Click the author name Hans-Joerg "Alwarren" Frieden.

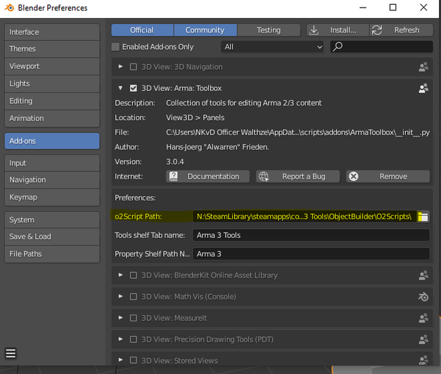218,147
